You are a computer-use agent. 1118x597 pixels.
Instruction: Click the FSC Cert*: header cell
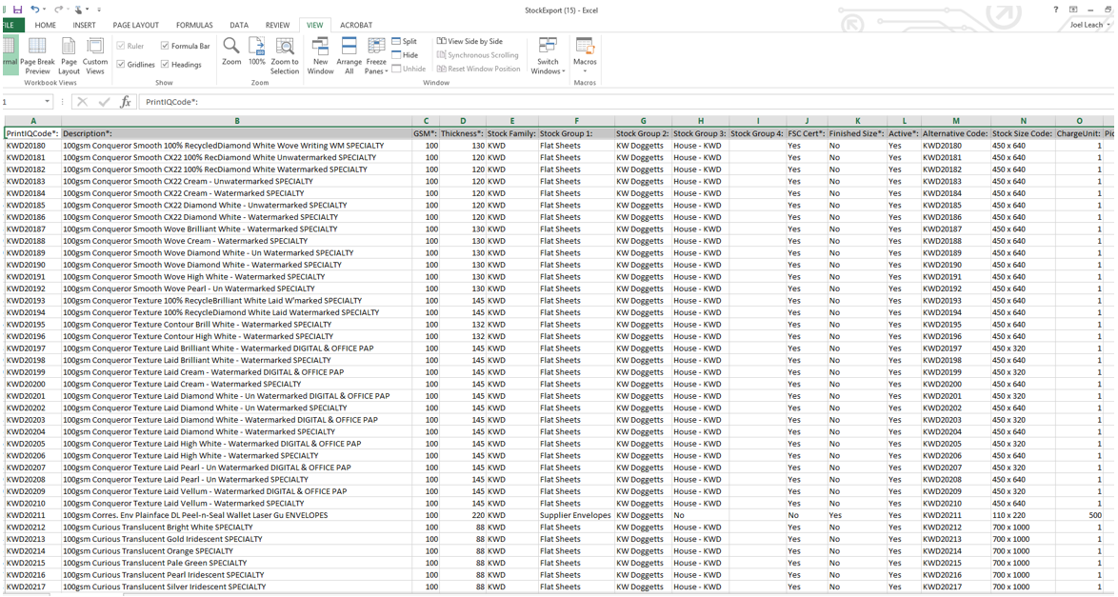click(807, 133)
